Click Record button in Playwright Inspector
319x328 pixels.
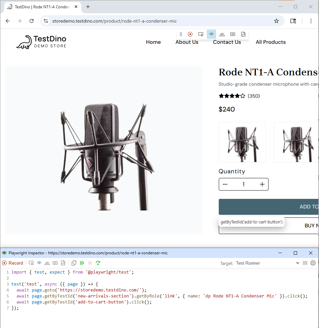[13, 263]
